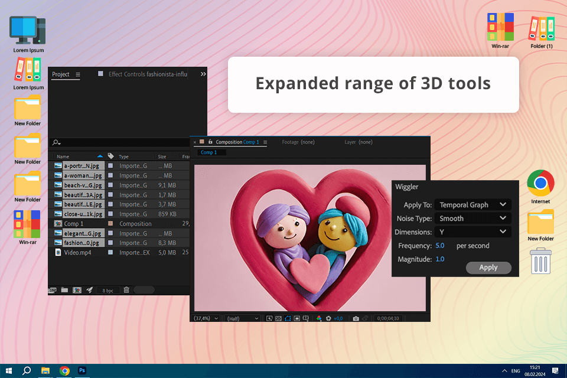Toggle mask and shape path visibility
567x378 pixels.
click(288, 318)
